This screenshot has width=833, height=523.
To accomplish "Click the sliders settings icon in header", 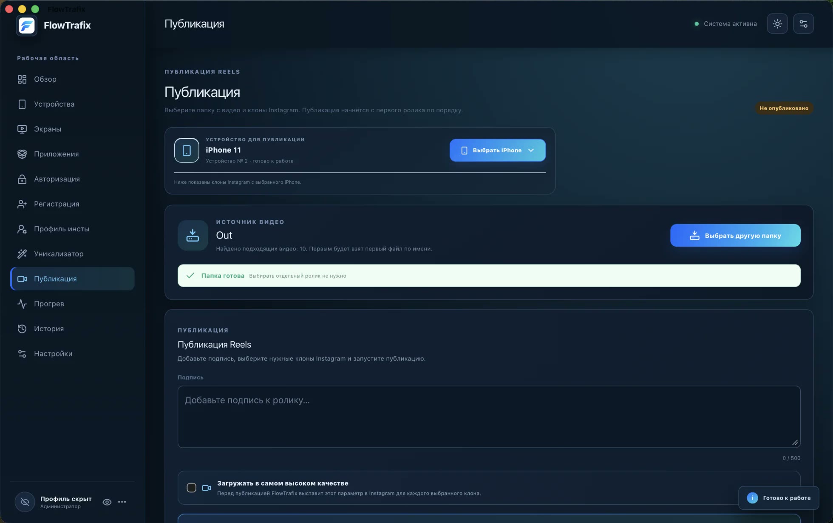I will (803, 24).
